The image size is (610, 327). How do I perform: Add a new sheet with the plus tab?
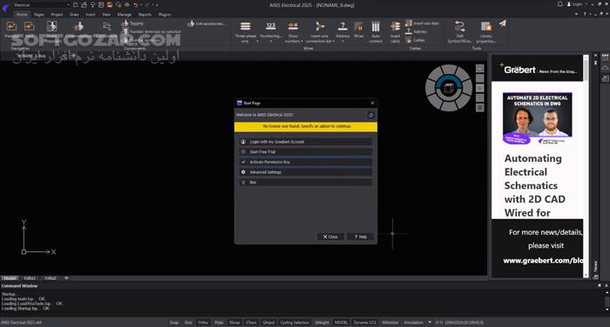(66, 278)
